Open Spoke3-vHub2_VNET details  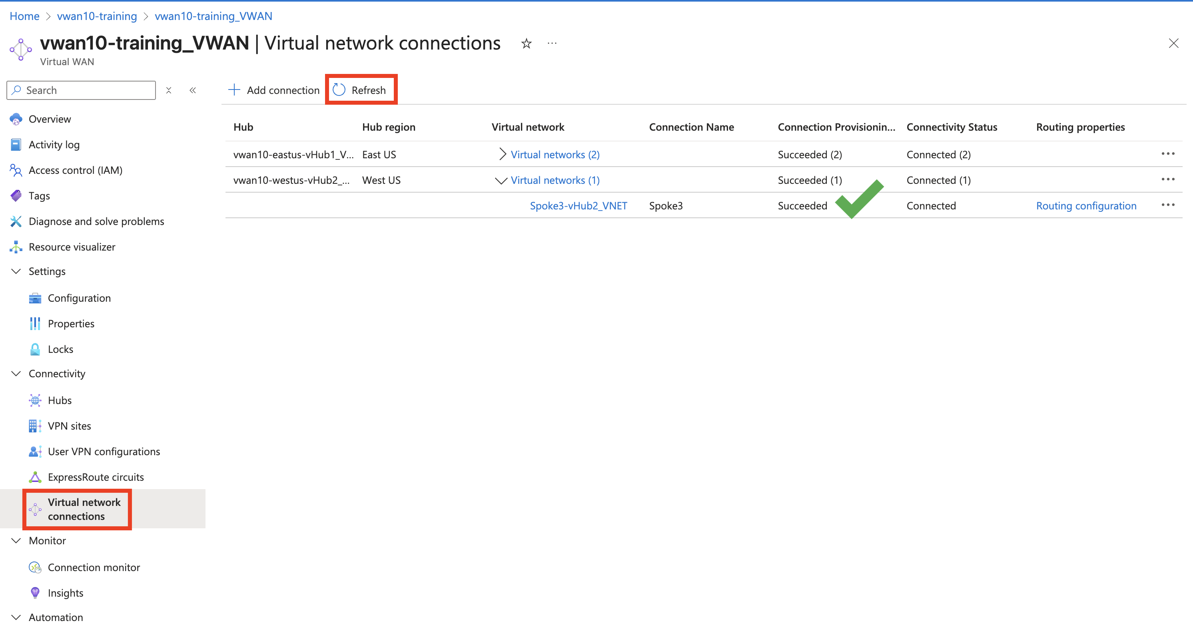point(579,205)
